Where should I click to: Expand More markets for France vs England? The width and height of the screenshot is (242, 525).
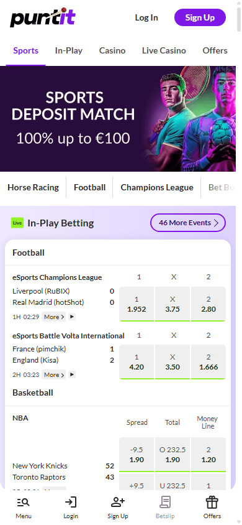(54, 374)
